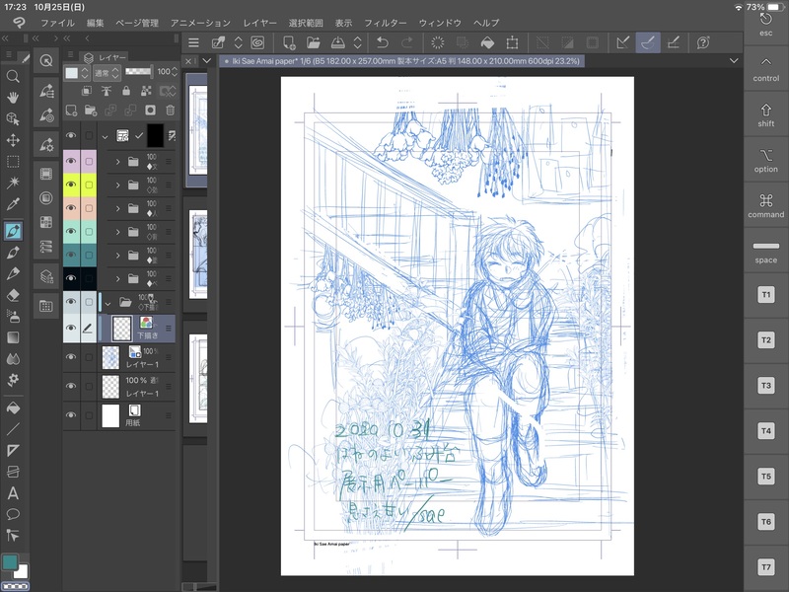Screen dimensions: 789x592
Task: Select the Fill bucket tool
Action: 13,407
